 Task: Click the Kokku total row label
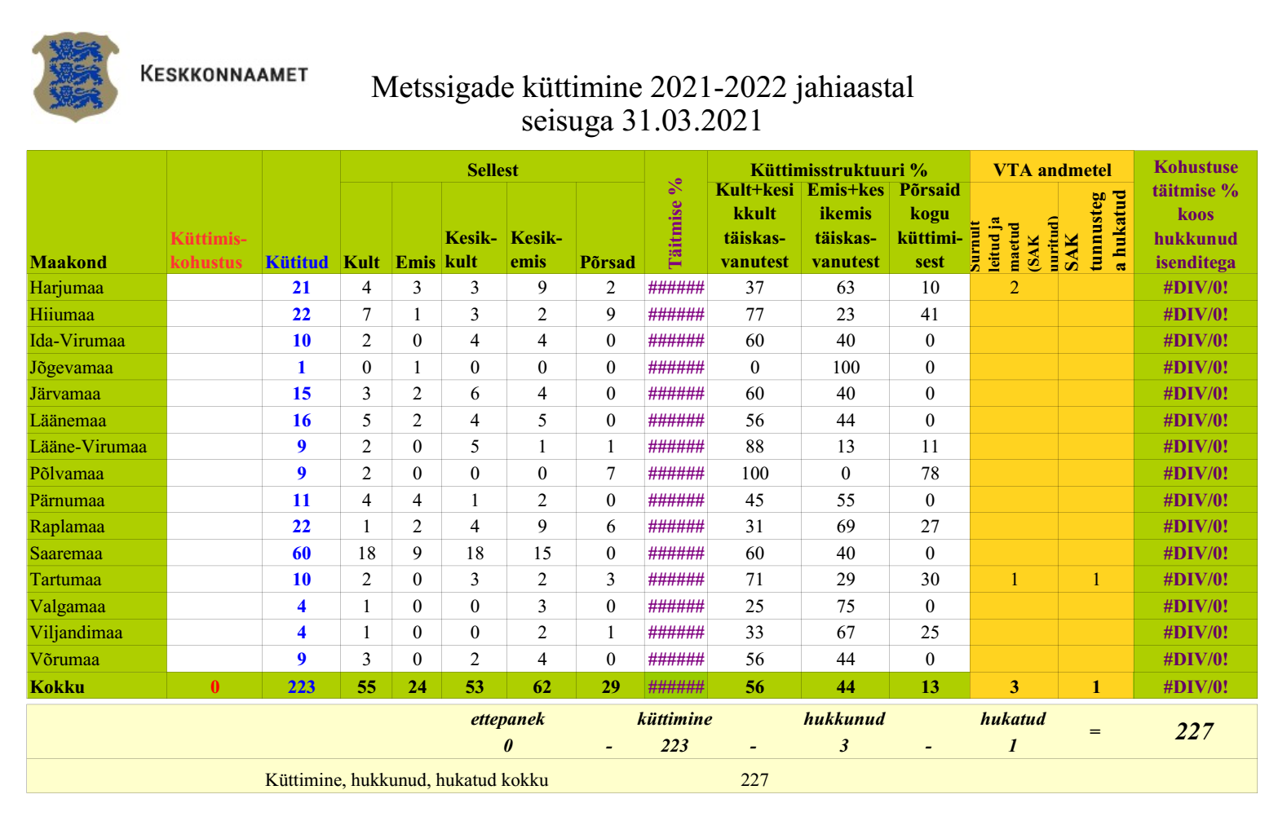(x=57, y=686)
